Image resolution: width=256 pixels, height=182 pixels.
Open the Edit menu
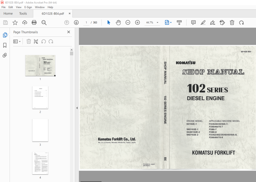[10, 7]
